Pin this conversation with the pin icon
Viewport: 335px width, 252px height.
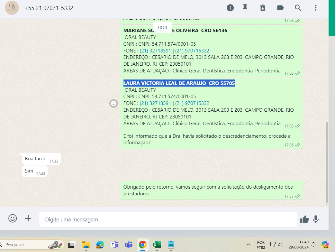[245, 8]
